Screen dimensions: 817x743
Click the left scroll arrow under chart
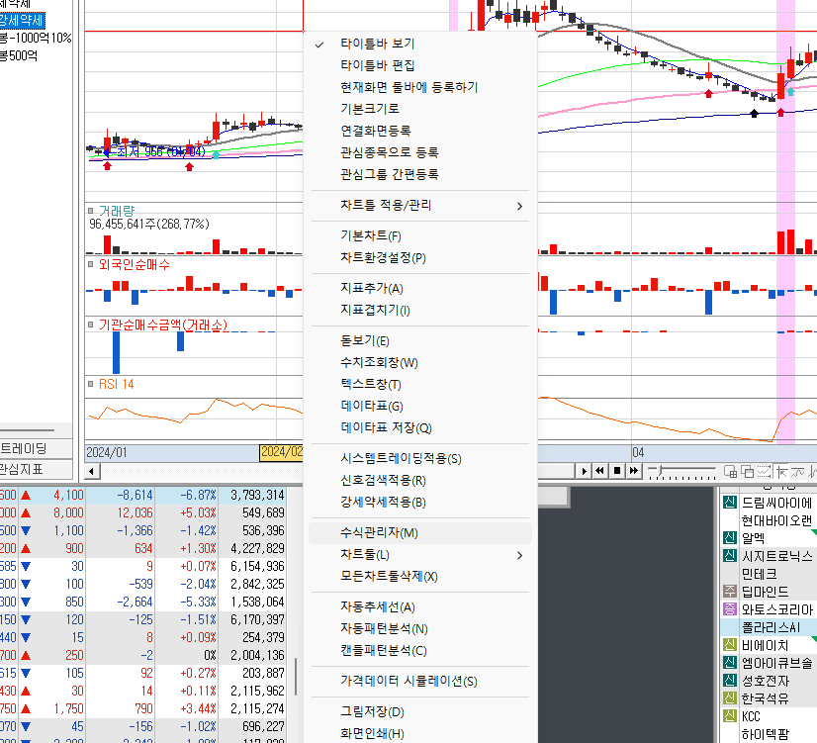(92, 472)
